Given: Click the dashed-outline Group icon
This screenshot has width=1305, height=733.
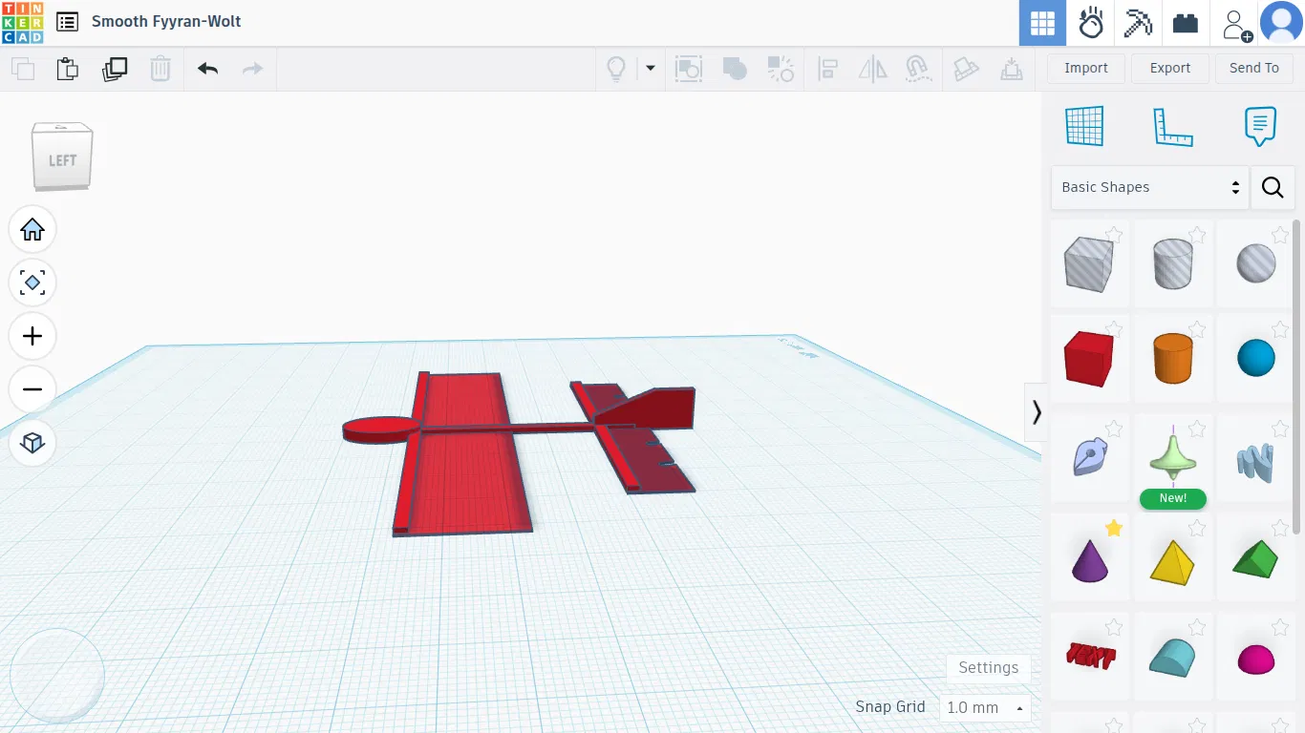Looking at the screenshot, I should point(689,69).
